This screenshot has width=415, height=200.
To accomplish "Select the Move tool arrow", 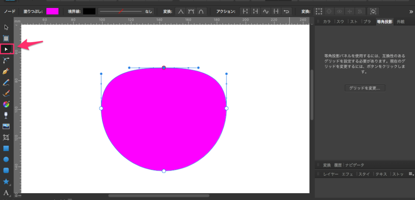I will point(6,28).
